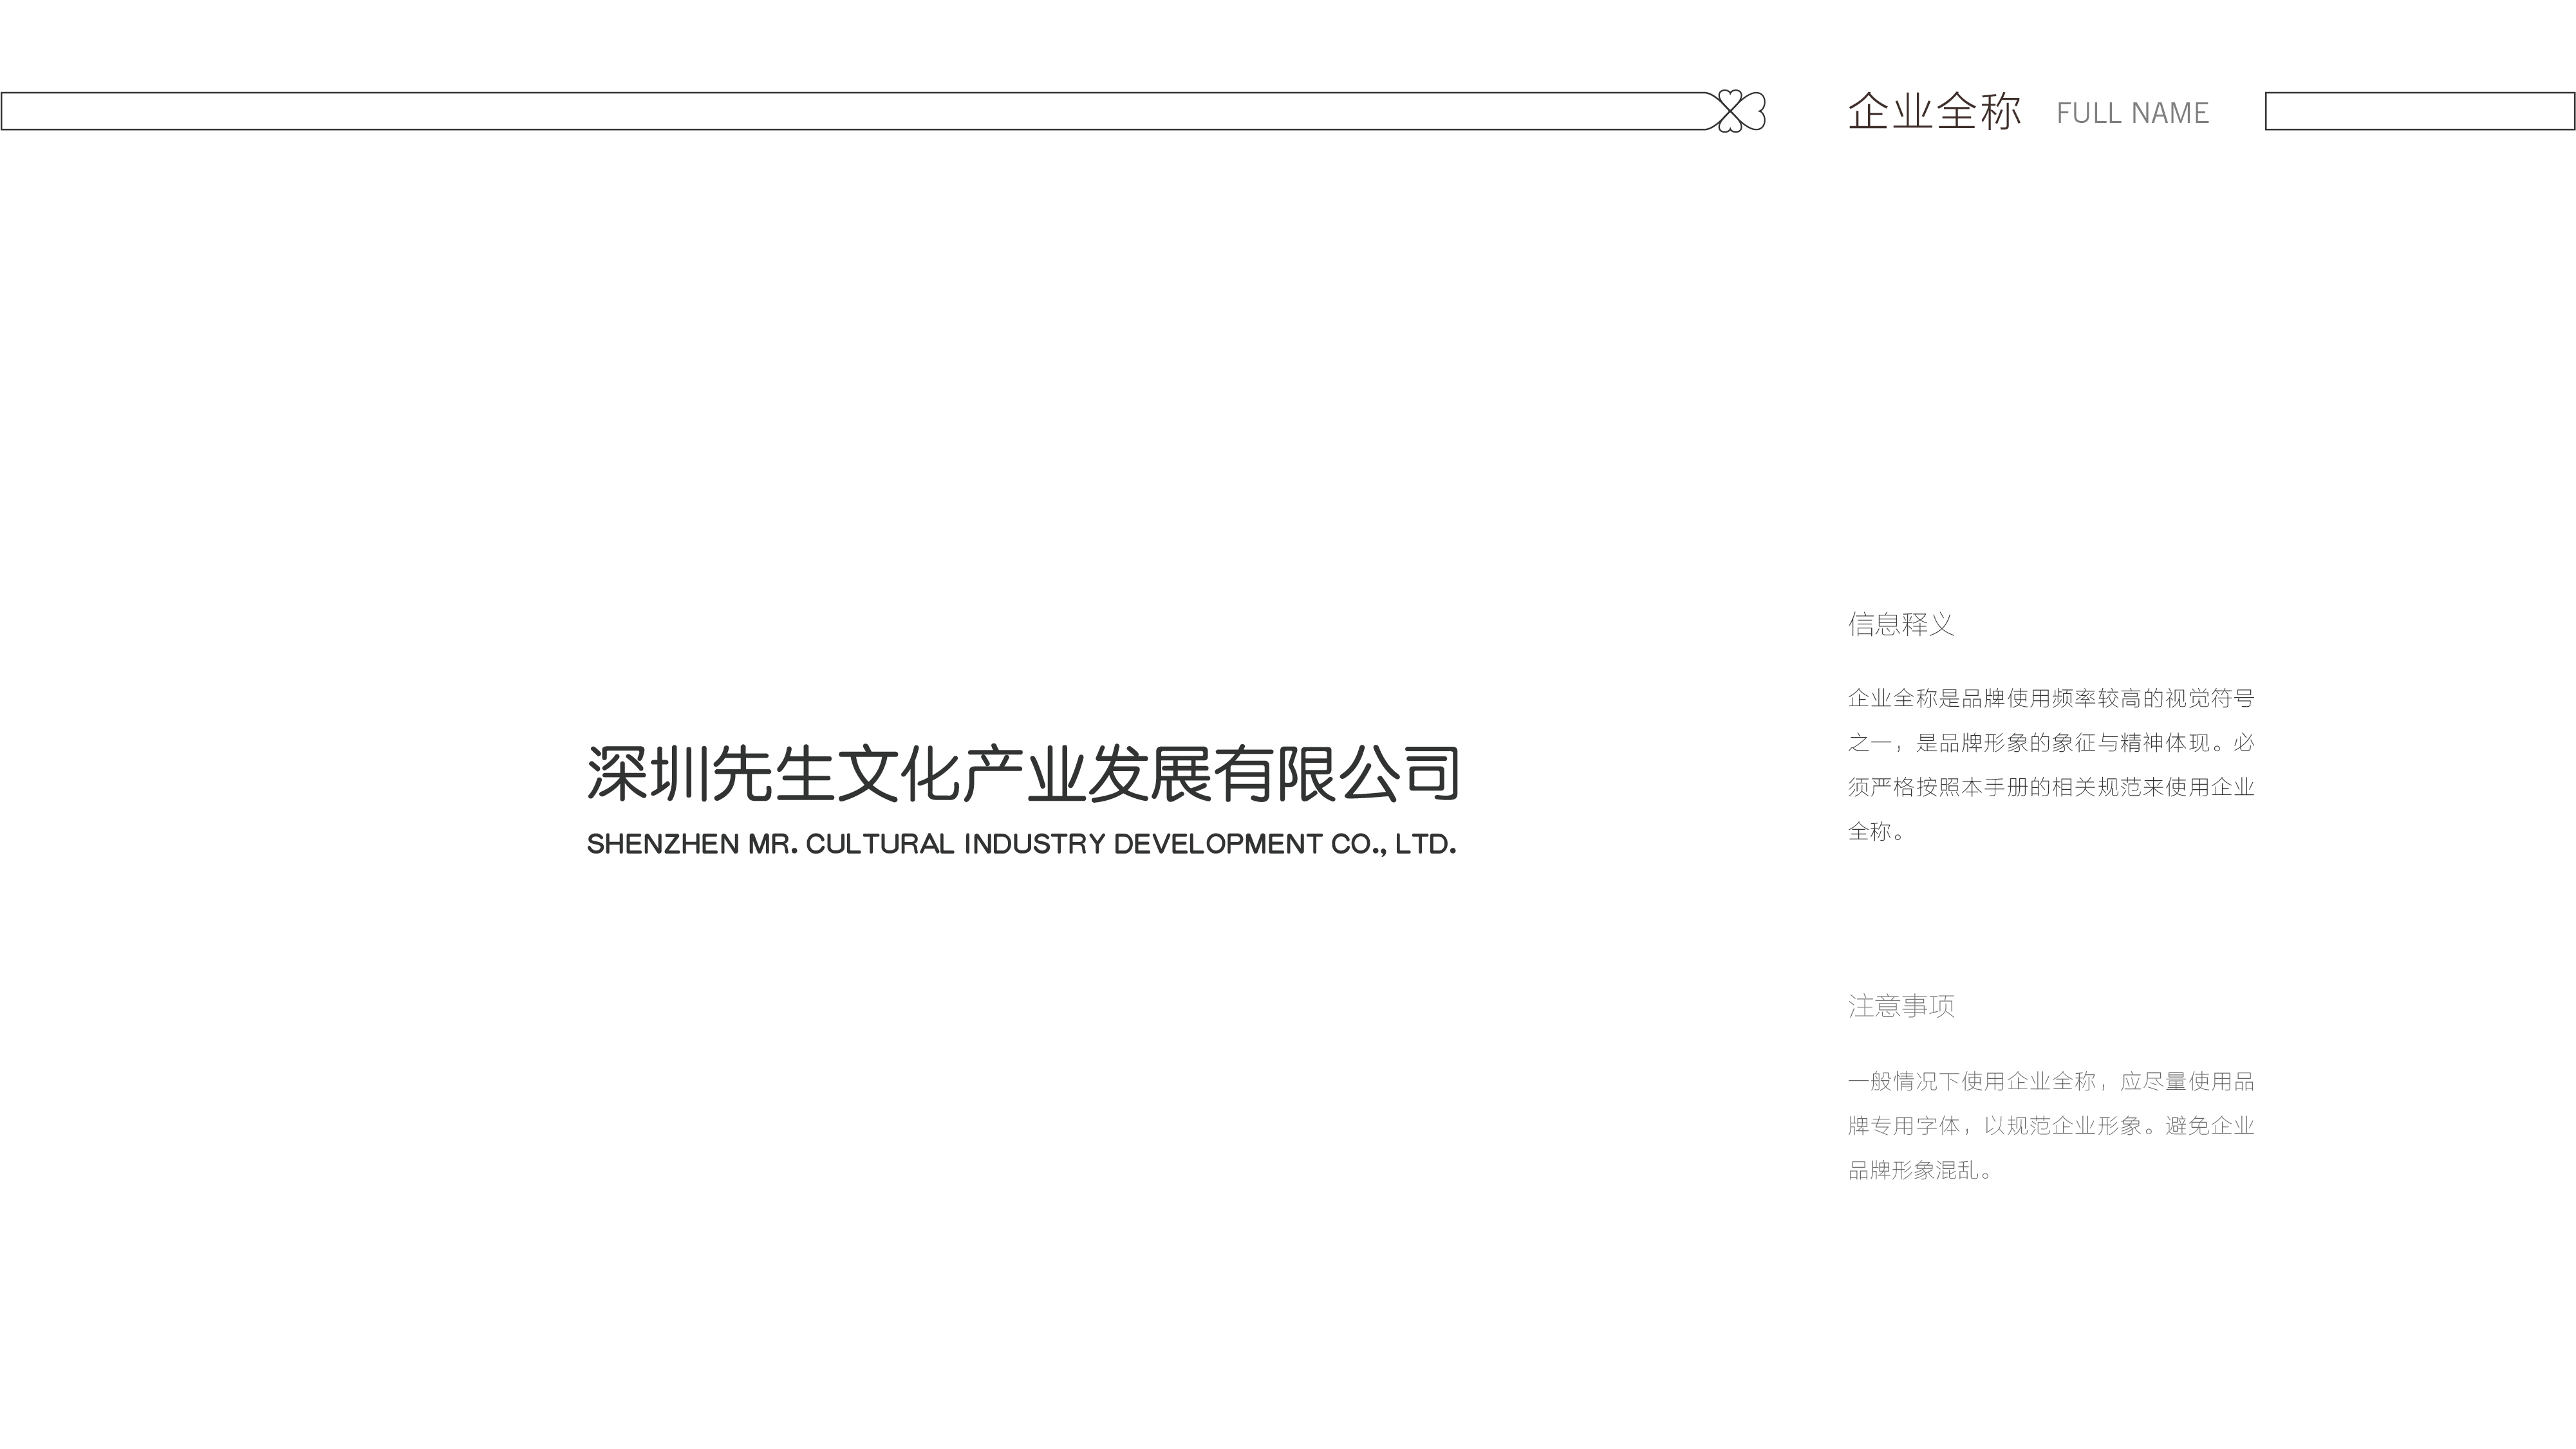Click CO., LTD. at the English name's end

(x=1393, y=844)
